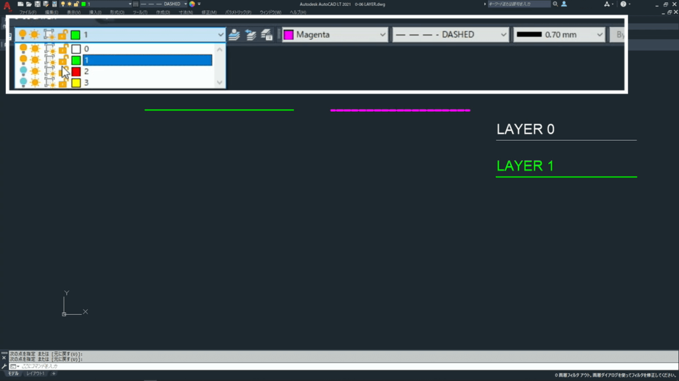The width and height of the screenshot is (679, 381).
Task: Toggle the freeze sun icon for layer 3
Action: [x=35, y=83]
